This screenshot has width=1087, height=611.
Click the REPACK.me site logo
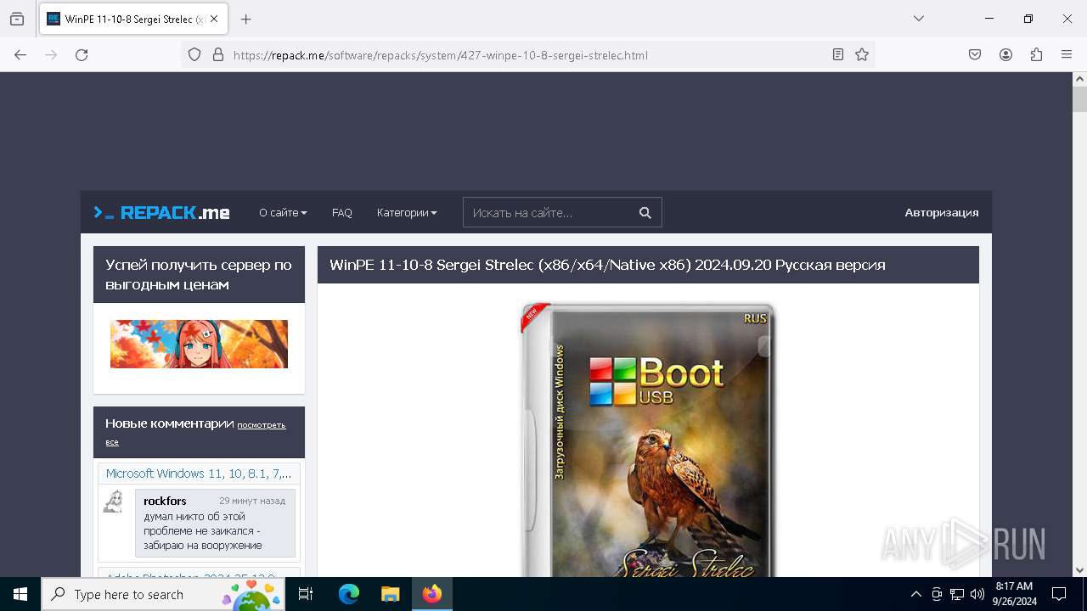click(161, 212)
